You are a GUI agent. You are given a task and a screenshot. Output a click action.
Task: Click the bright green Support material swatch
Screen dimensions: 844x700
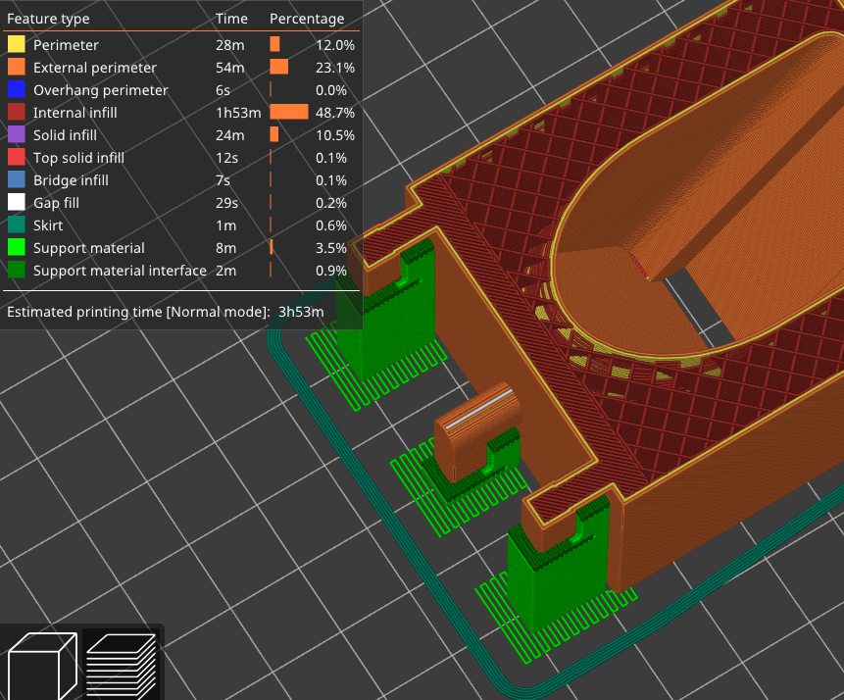click(x=16, y=248)
